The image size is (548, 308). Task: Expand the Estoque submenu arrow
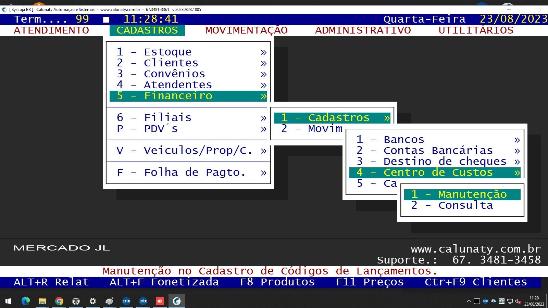(263, 52)
